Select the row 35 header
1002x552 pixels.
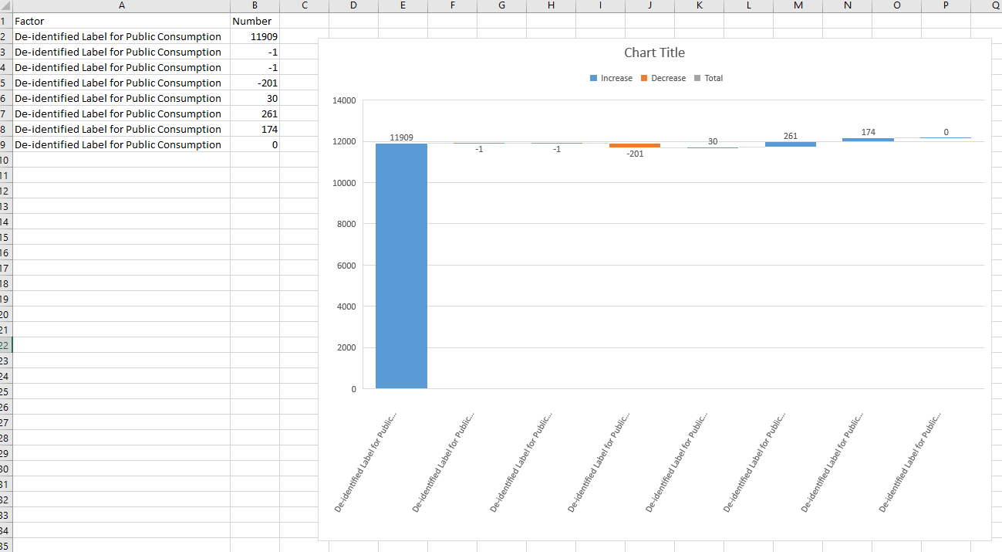coord(5,545)
